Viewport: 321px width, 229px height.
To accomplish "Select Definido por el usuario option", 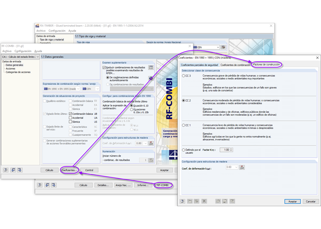I will [x=183, y=150].
